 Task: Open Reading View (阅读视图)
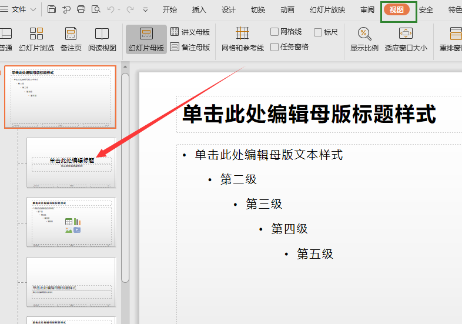point(102,39)
